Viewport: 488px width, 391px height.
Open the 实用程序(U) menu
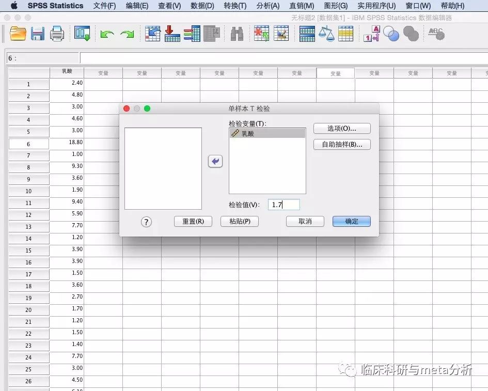point(376,6)
